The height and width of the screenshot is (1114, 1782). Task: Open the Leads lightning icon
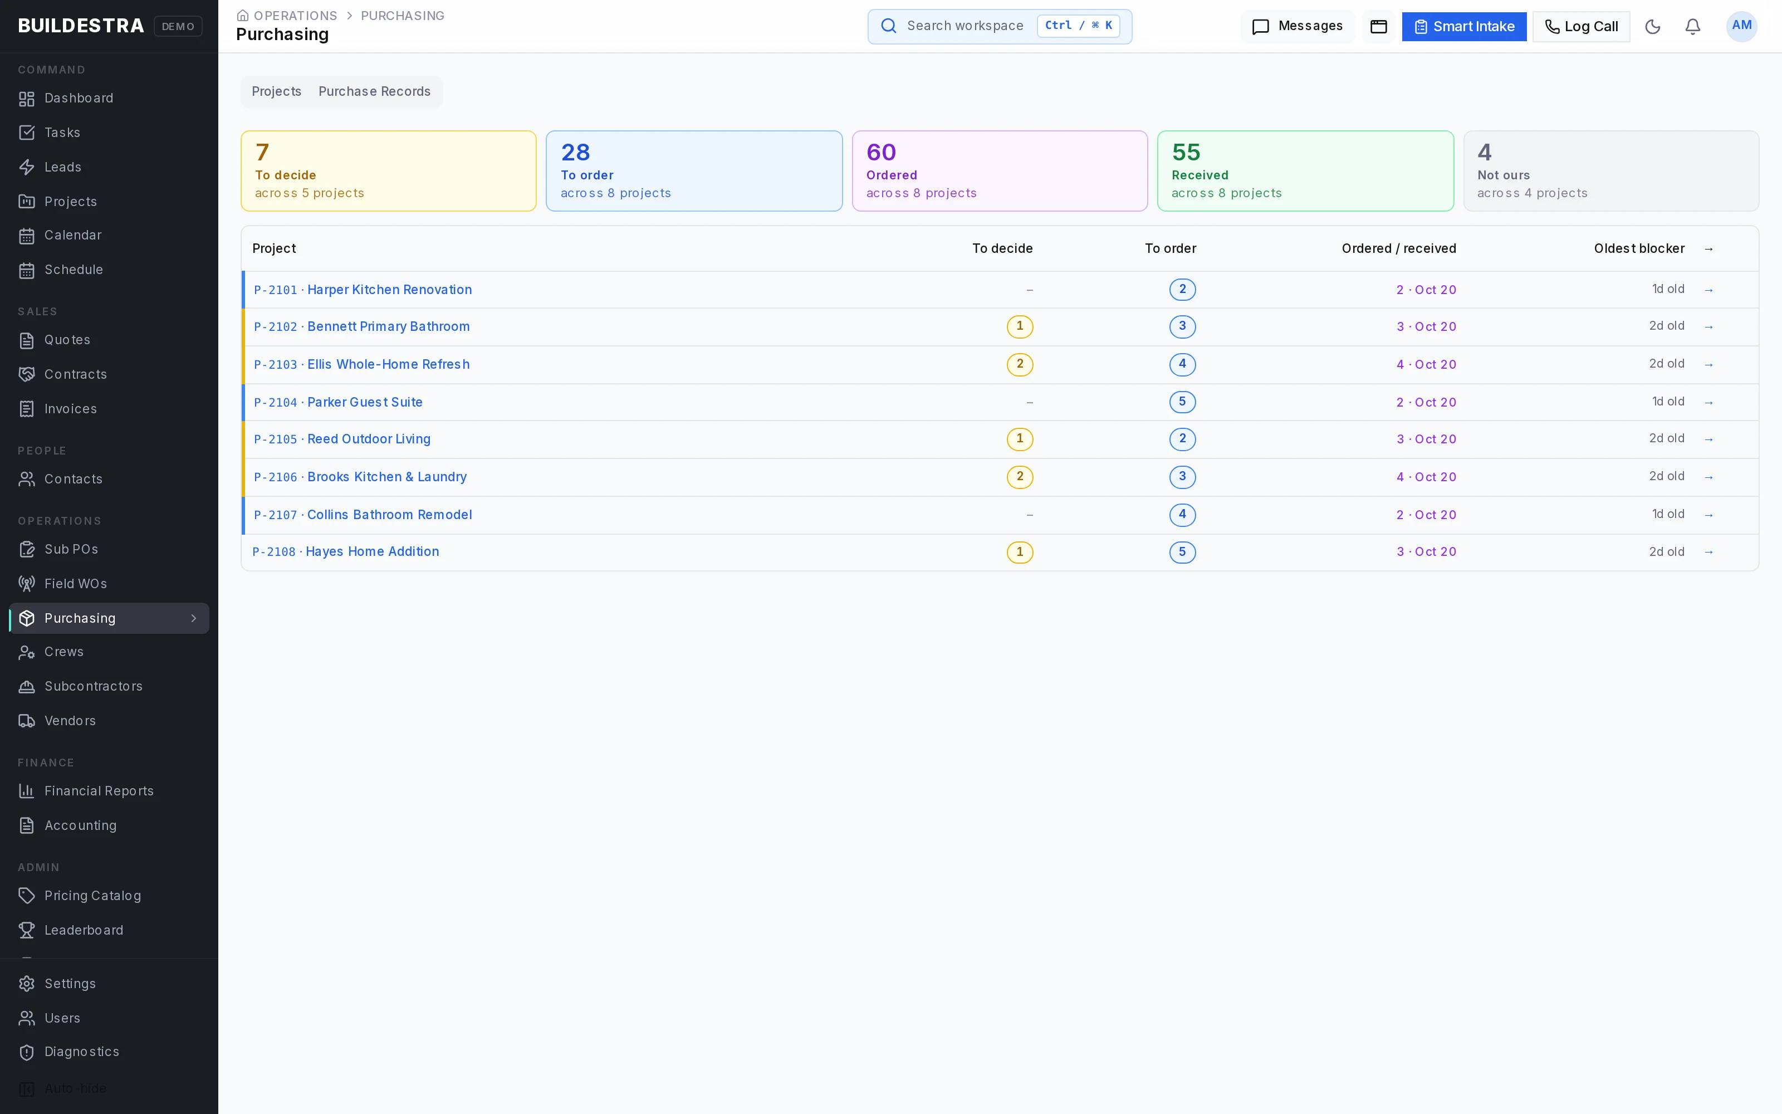click(27, 167)
